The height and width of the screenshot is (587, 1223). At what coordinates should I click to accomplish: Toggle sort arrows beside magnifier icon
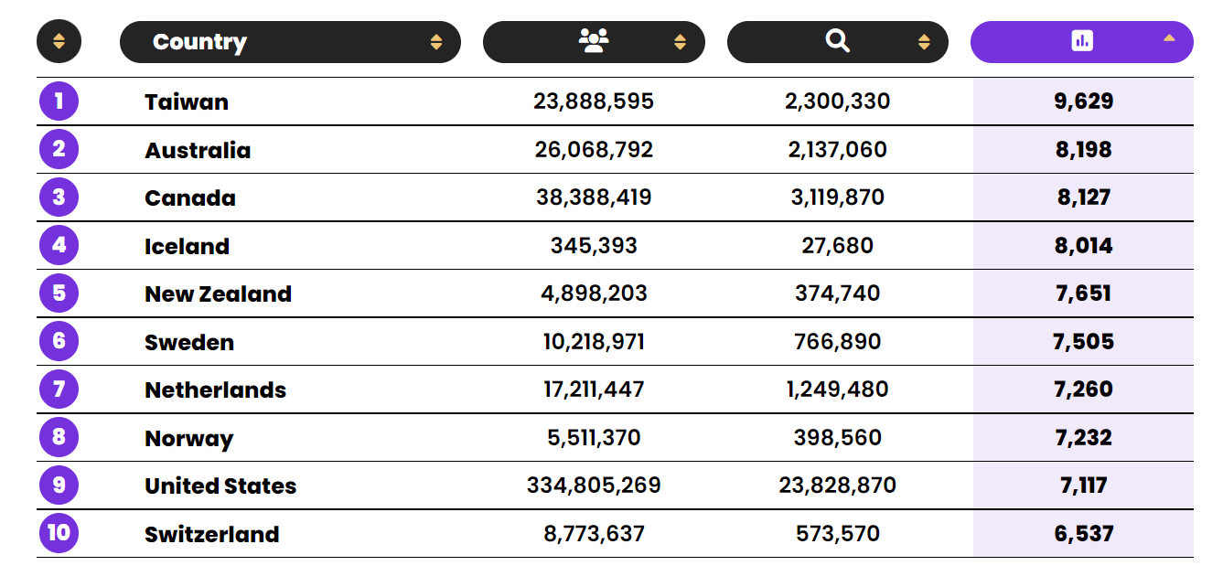[x=924, y=42]
